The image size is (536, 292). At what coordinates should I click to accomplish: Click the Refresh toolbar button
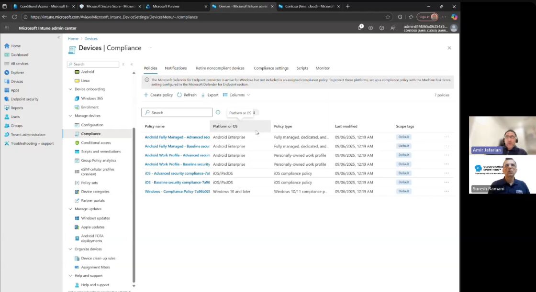tap(187, 95)
